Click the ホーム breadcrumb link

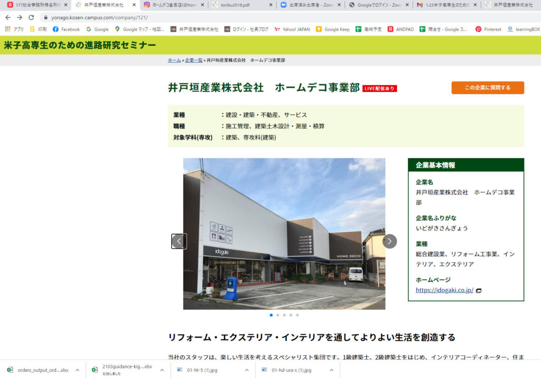[174, 60]
